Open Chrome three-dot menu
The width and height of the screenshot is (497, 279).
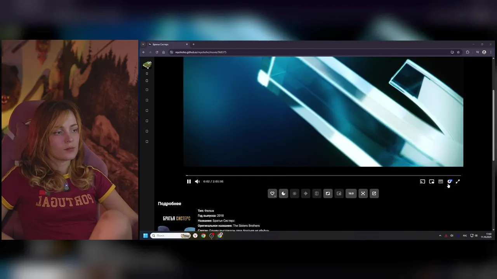(x=491, y=52)
